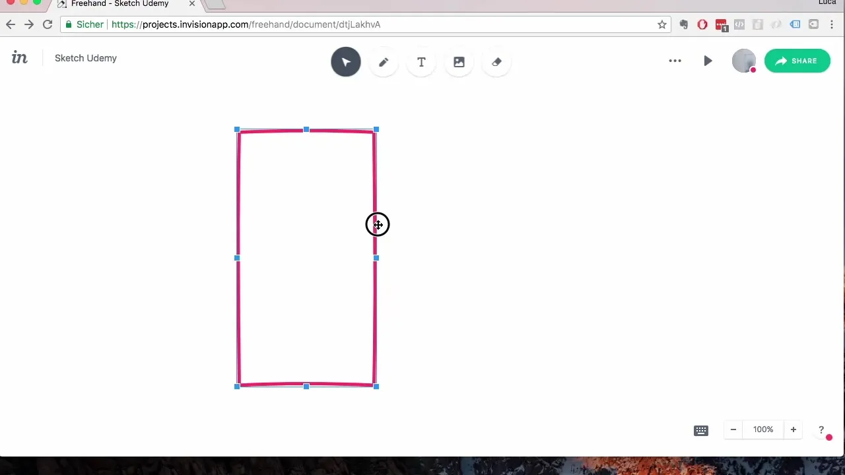Open the Image insert tool
This screenshot has width=845, height=475.
pos(459,62)
